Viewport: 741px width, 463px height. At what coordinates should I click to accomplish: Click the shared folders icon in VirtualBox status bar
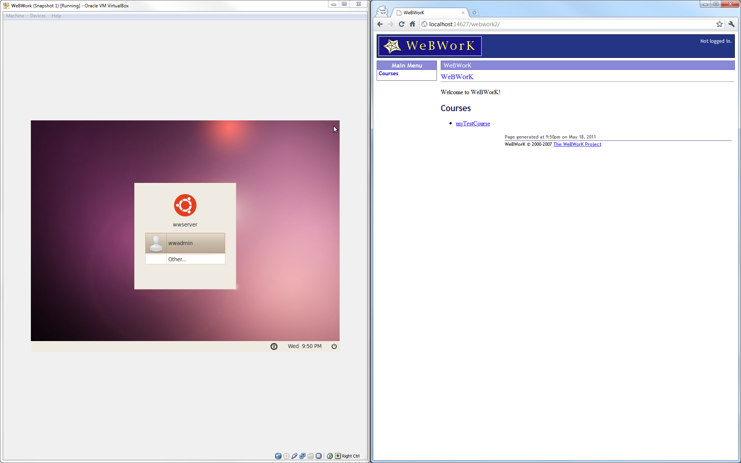tap(311, 456)
